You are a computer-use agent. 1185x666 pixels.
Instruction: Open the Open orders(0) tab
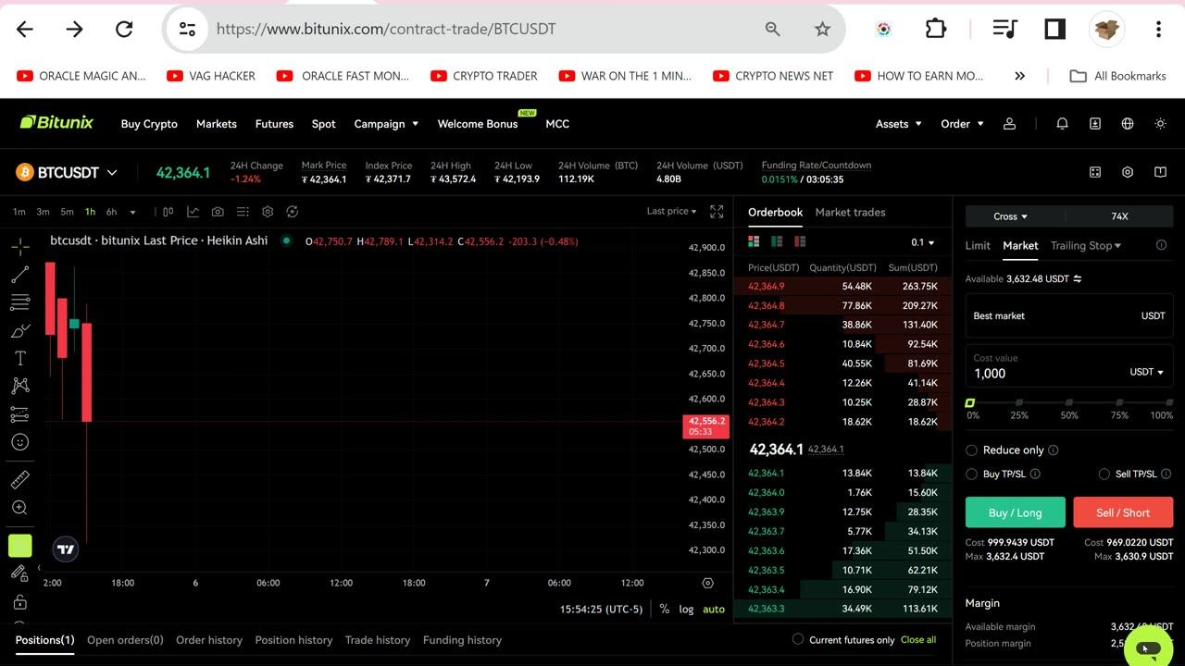pyautogui.click(x=125, y=639)
